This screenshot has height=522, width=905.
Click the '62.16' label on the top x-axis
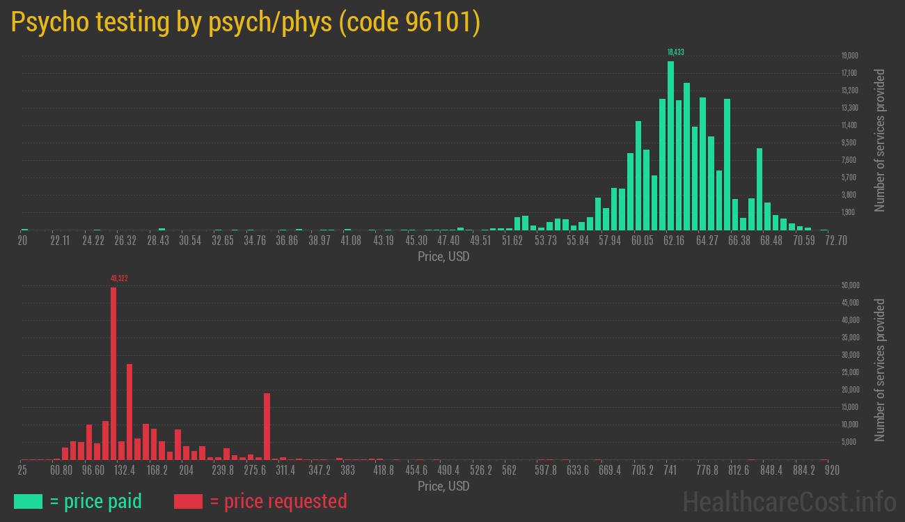click(x=672, y=241)
